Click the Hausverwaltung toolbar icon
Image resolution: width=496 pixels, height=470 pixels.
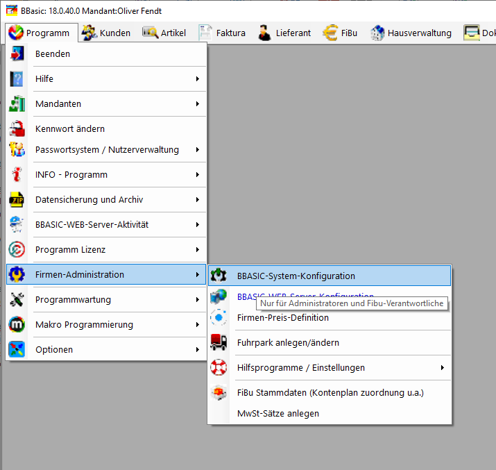(377, 33)
